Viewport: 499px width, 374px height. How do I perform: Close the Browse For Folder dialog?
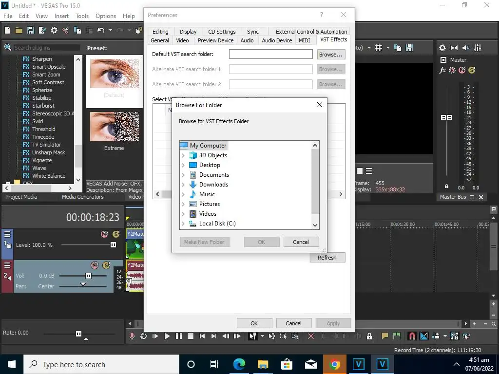[x=320, y=105]
